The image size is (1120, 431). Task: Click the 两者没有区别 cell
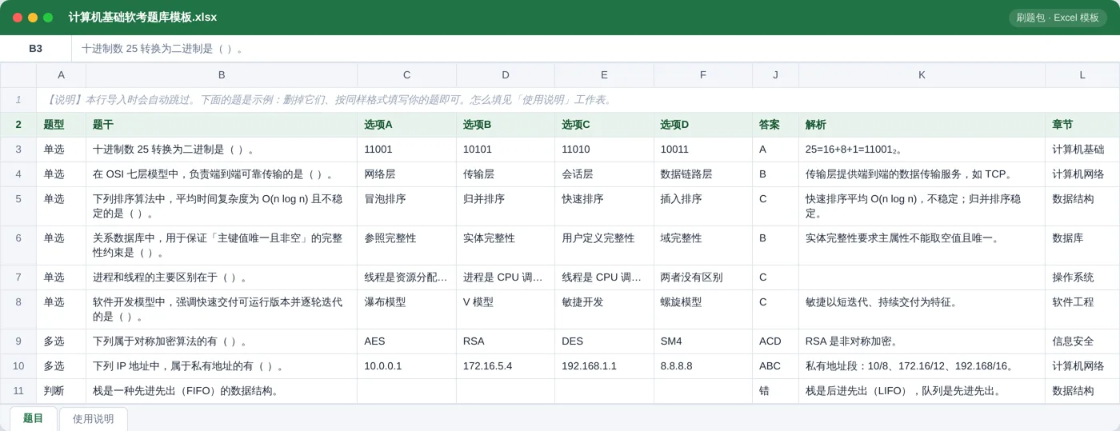703,277
